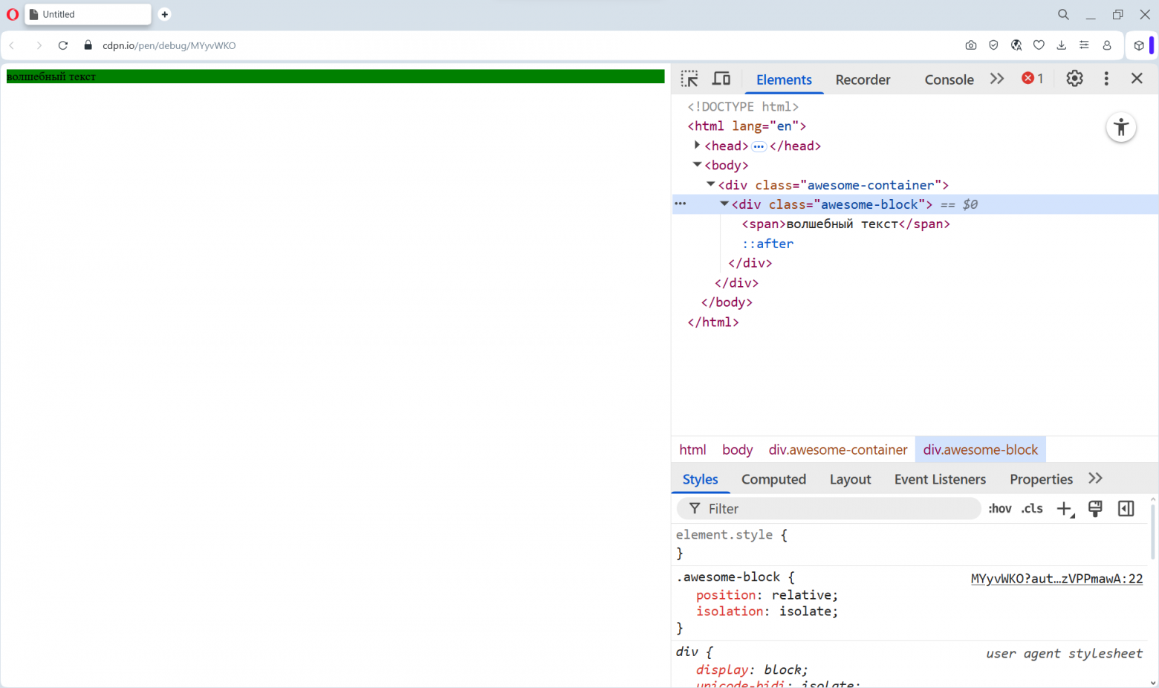This screenshot has width=1159, height=688.
Task: Open the DevTools three-dot customize menu
Action: [1106, 79]
